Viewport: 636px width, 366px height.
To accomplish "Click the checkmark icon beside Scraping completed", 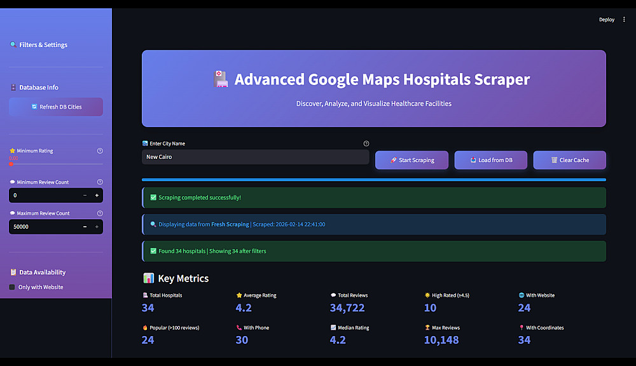I will tap(153, 198).
